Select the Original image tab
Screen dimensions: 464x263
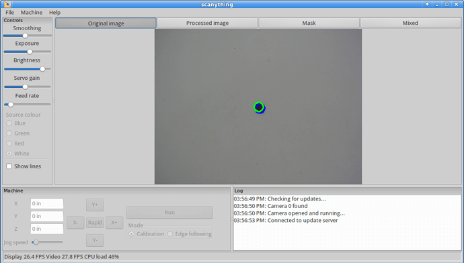click(106, 23)
